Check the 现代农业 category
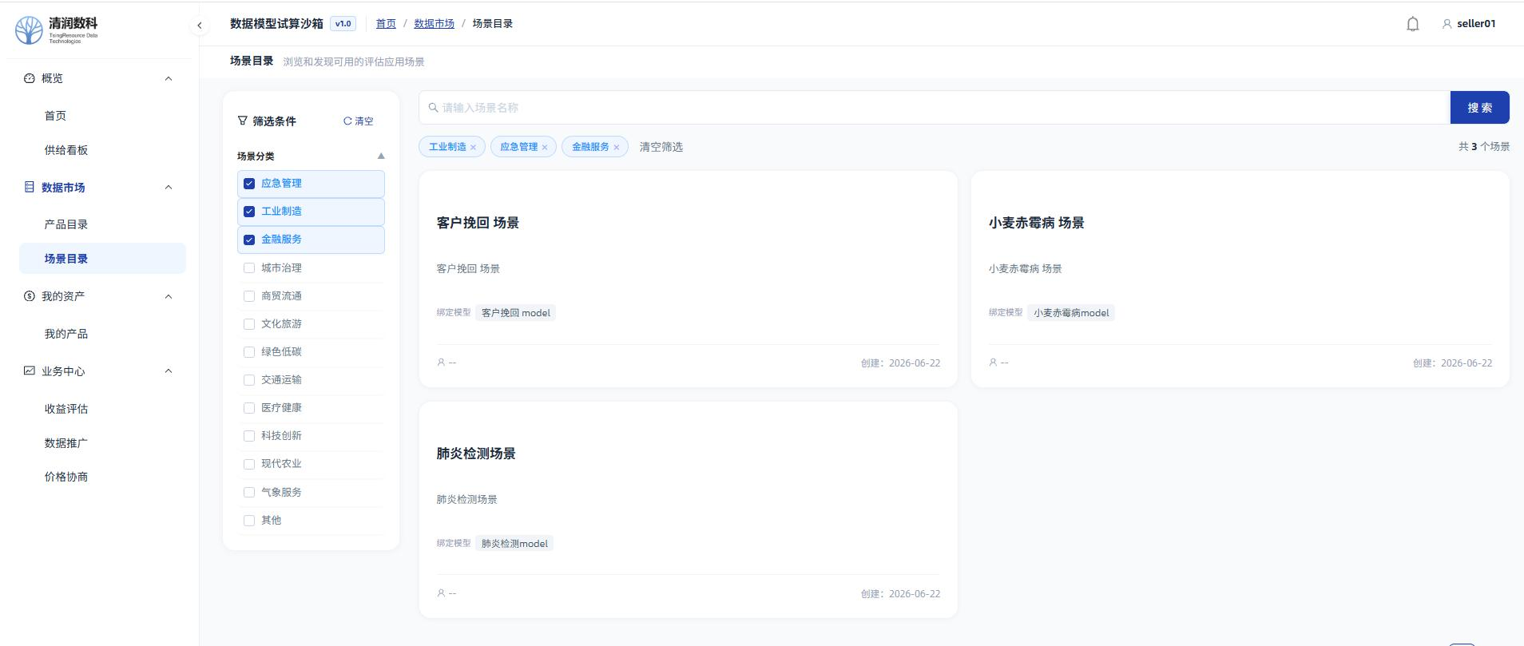 249,464
